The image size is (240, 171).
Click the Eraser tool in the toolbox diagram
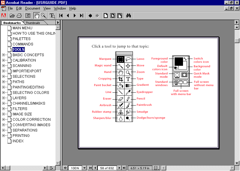(121, 99)
